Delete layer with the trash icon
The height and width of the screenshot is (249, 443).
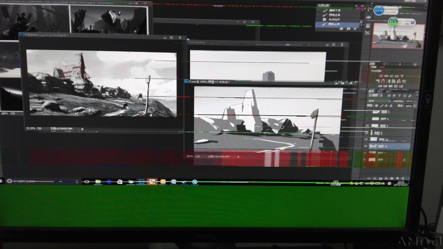403,178
